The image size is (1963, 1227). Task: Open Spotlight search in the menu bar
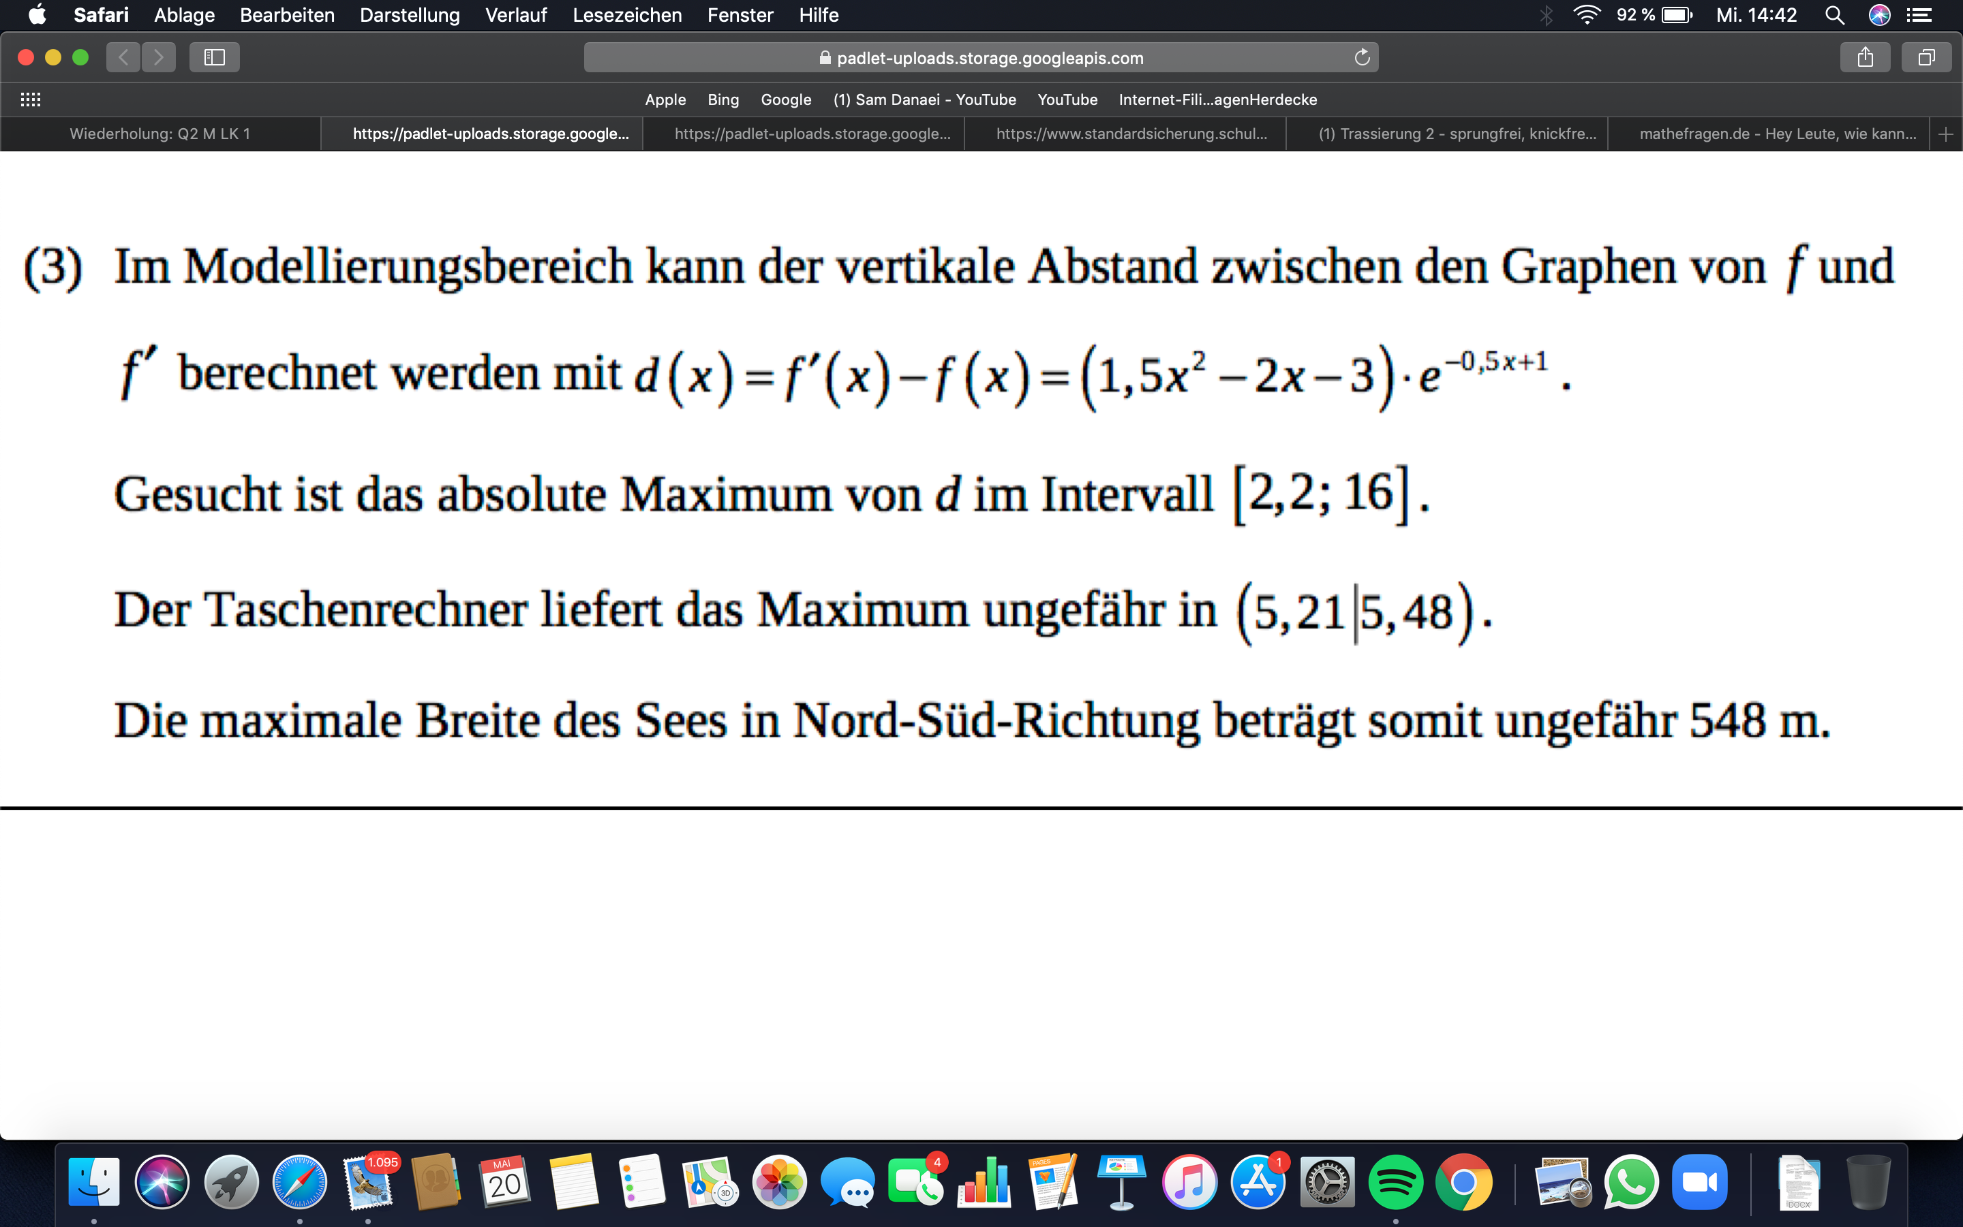1834,14
